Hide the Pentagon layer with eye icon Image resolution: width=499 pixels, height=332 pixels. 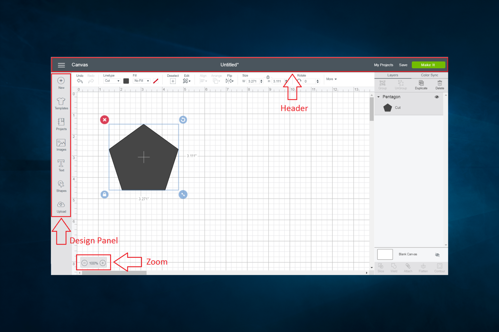tap(437, 97)
